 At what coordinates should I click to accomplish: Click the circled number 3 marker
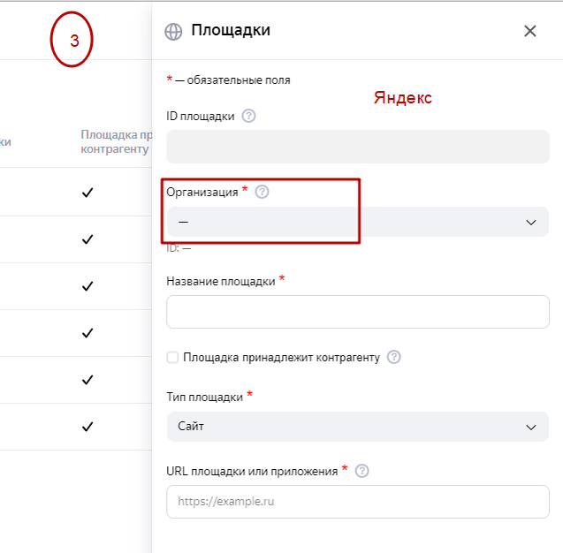(x=72, y=42)
